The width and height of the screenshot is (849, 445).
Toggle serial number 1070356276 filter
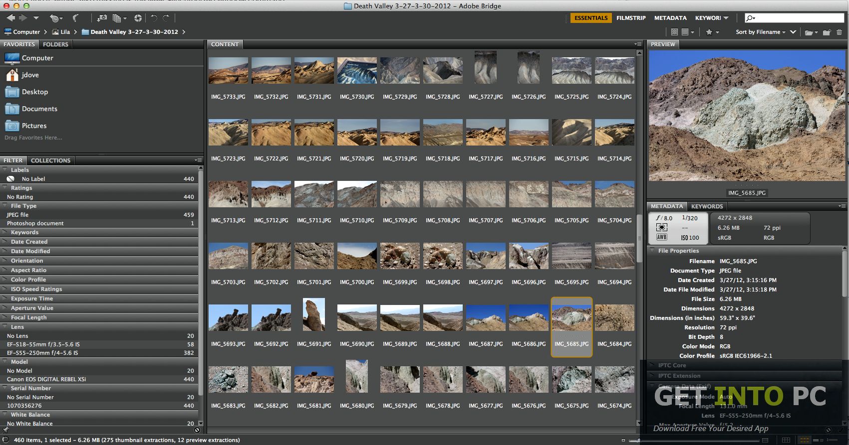click(x=100, y=406)
